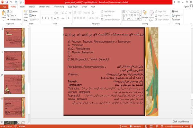Fit slide to current window icon
193x128 pixels.
[x=191, y=126]
